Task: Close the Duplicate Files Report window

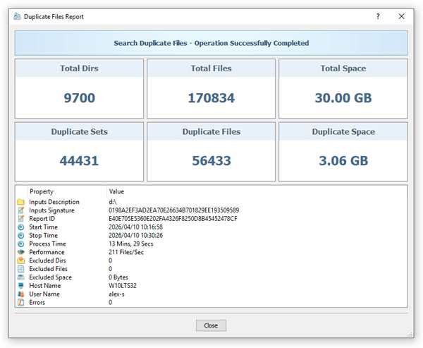Action: coord(401,16)
